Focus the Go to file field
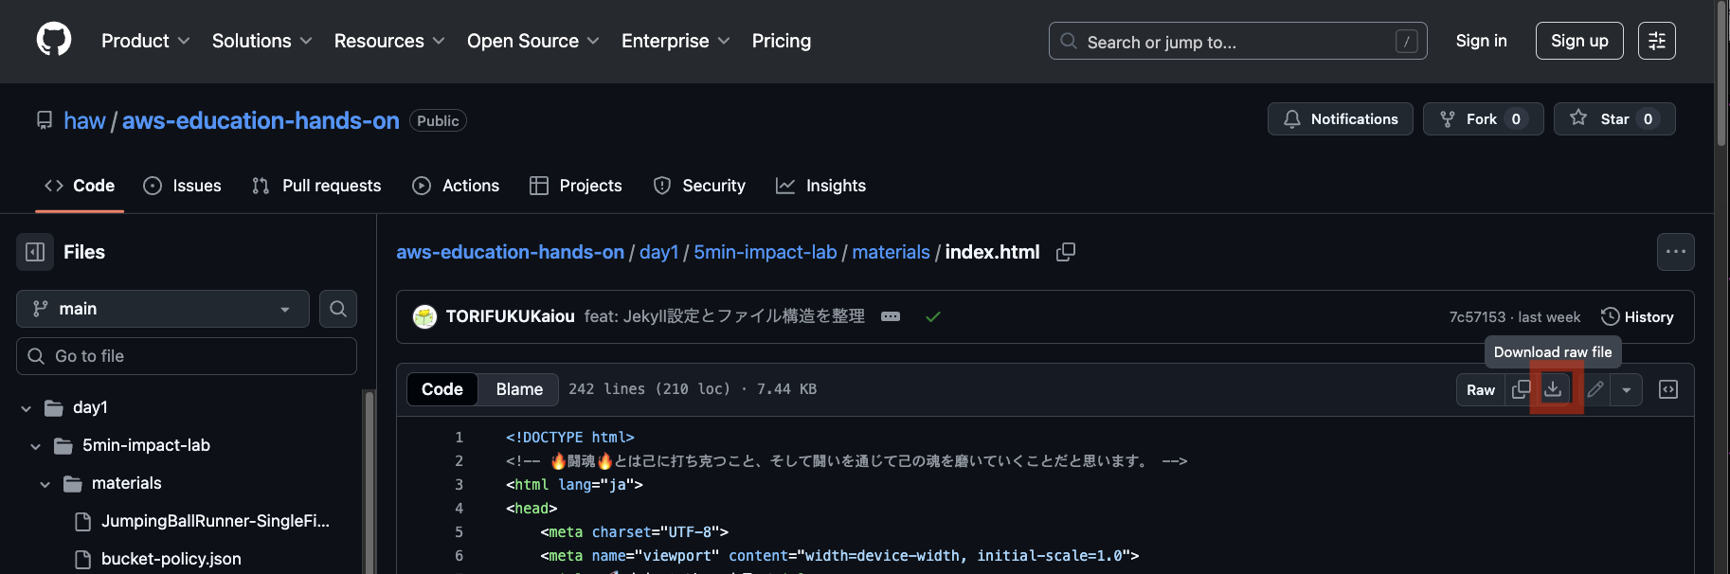Viewport: 1730px width, 574px height. tap(187, 356)
